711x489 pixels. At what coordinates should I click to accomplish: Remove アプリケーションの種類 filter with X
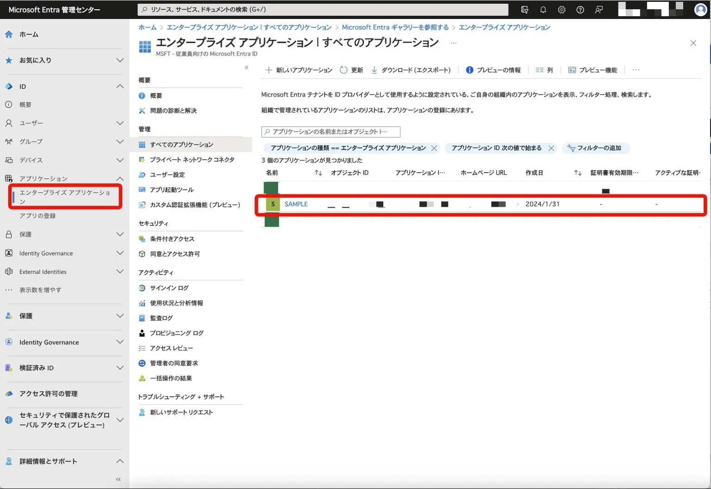[x=434, y=148]
